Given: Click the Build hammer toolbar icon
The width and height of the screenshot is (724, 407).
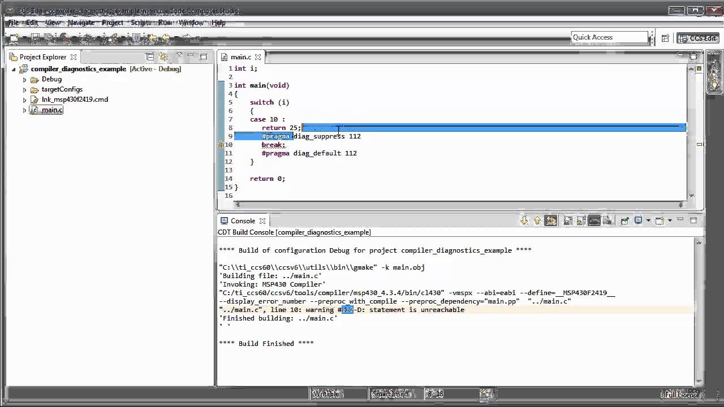Looking at the screenshot, I should [x=64, y=38].
